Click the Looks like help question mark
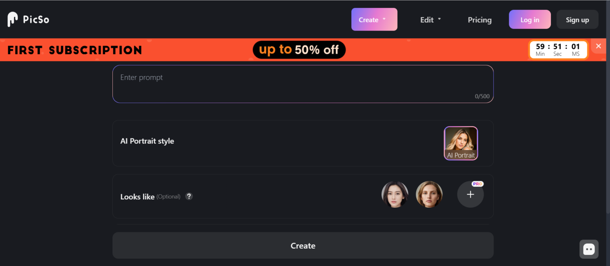 coord(189,196)
